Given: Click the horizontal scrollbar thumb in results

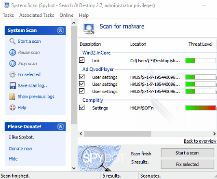Looking at the screenshot, I should point(118,134).
